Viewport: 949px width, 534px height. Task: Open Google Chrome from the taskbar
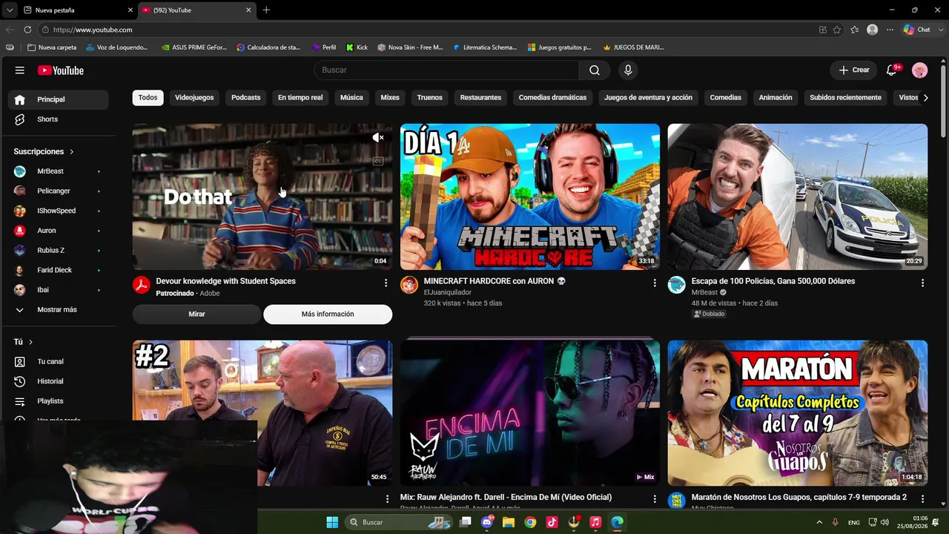pyautogui.click(x=530, y=522)
